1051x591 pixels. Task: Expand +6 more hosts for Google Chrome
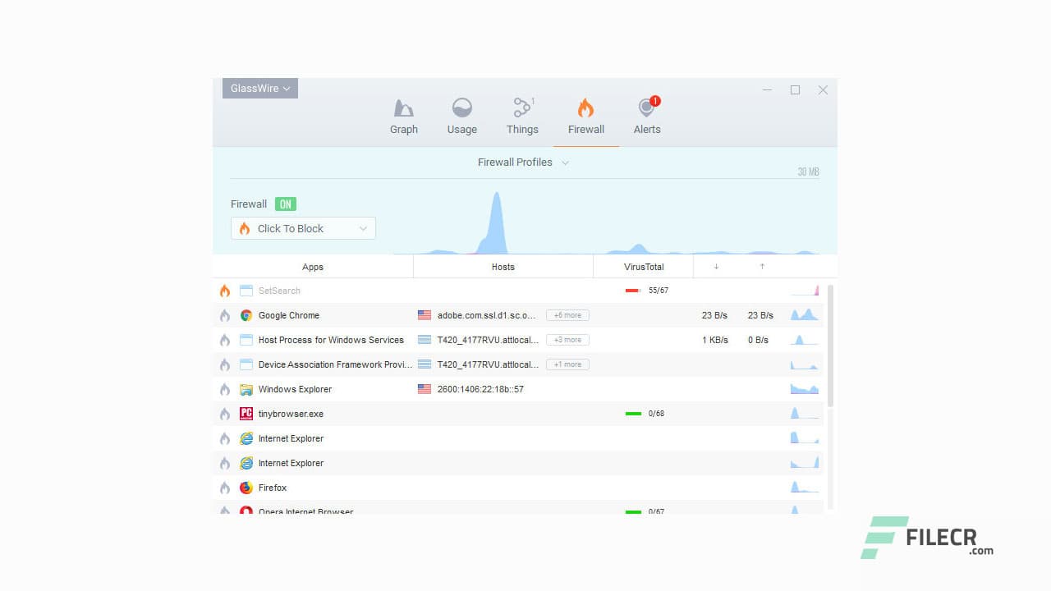click(x=567, y=315)
